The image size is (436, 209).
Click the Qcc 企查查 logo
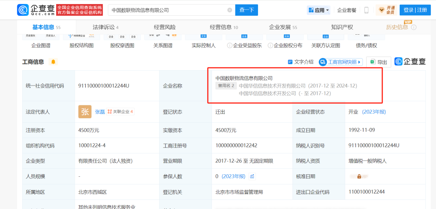tap(36, 10)
